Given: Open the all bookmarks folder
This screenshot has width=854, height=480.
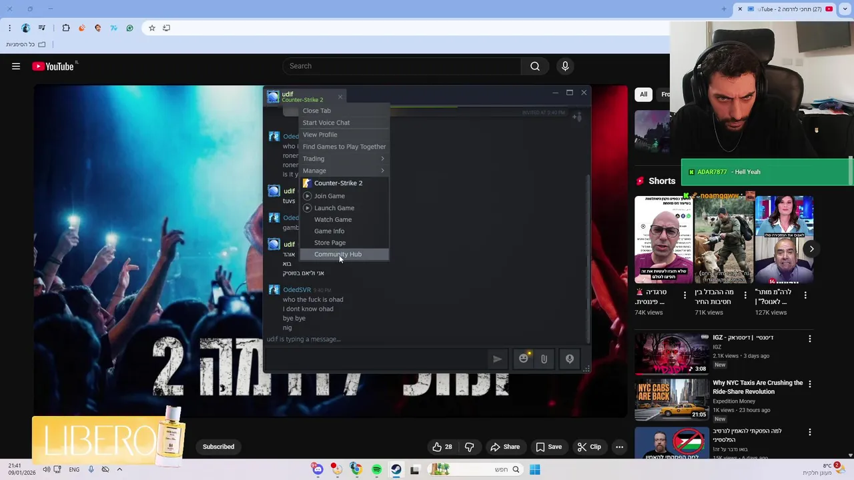Looking at the screenshot, I should click(26, 44).
